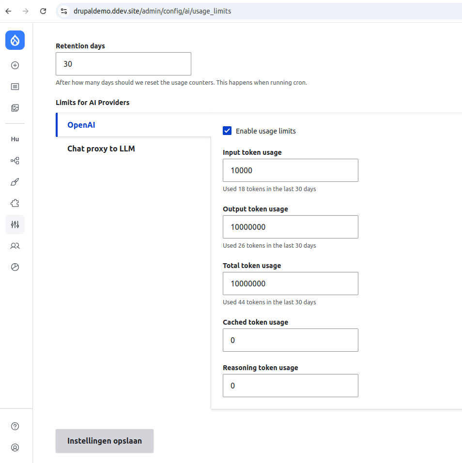Click the Total token usage label
This screenshot has height=463, width=462.
click(x=252, y=266)
